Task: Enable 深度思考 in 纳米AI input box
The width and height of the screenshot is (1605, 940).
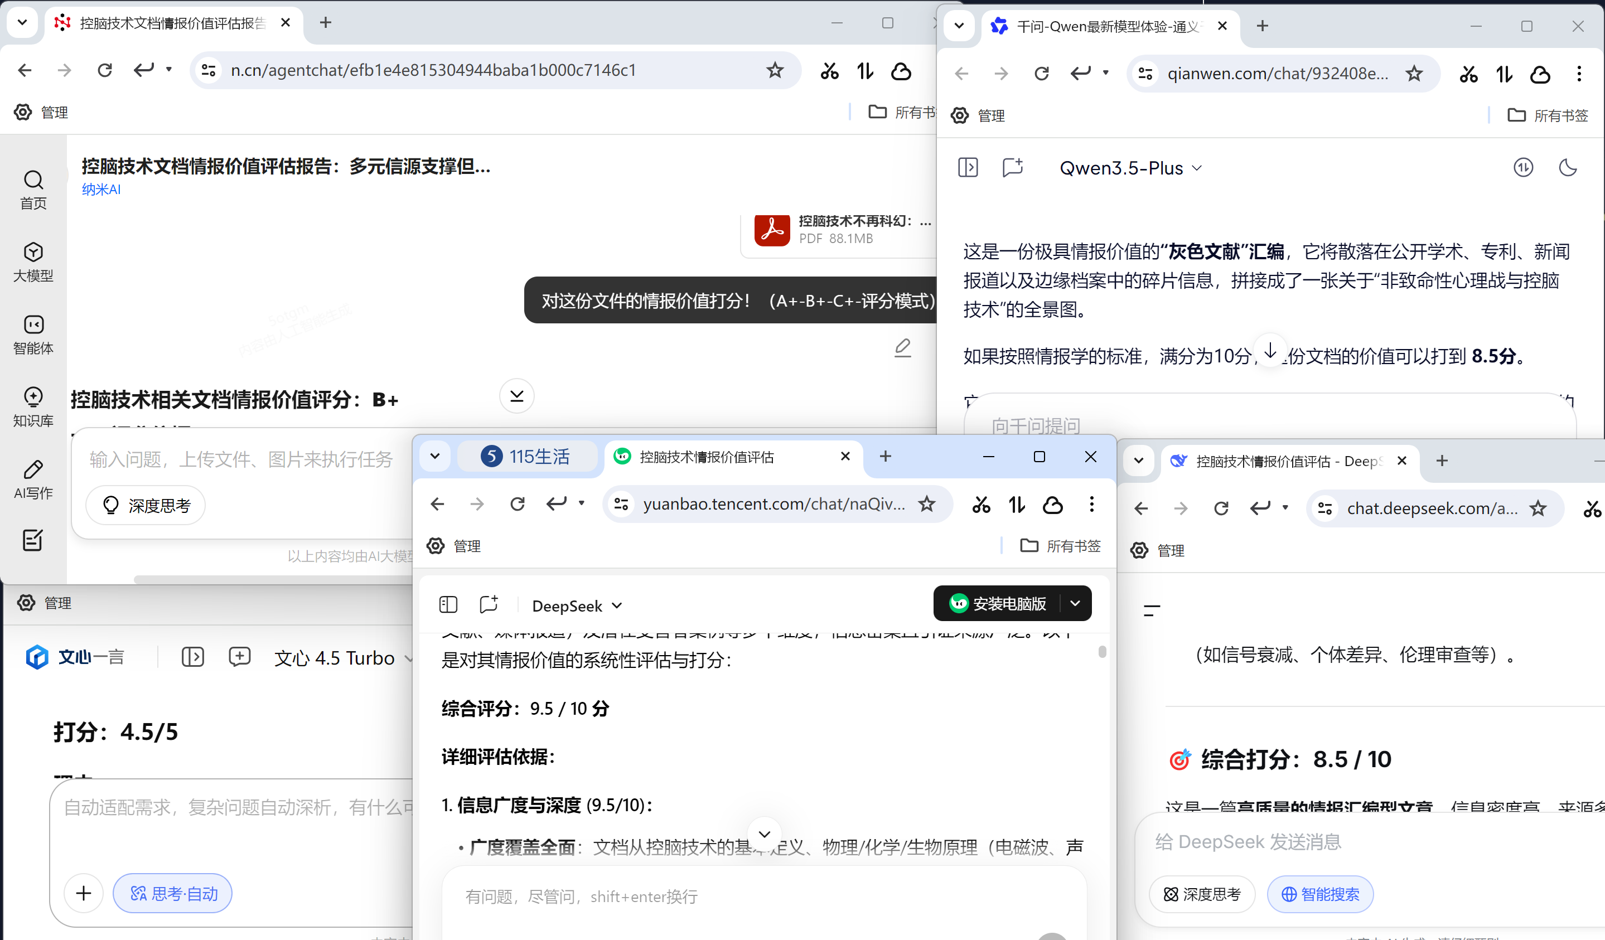Action: [x=145, y=505]
